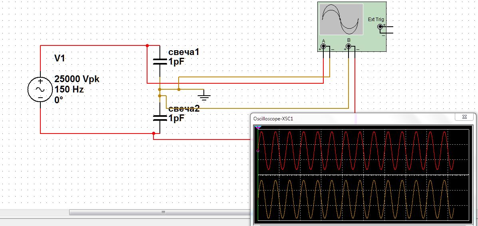Click oscilloscope channel B terminal

point(349,47)
